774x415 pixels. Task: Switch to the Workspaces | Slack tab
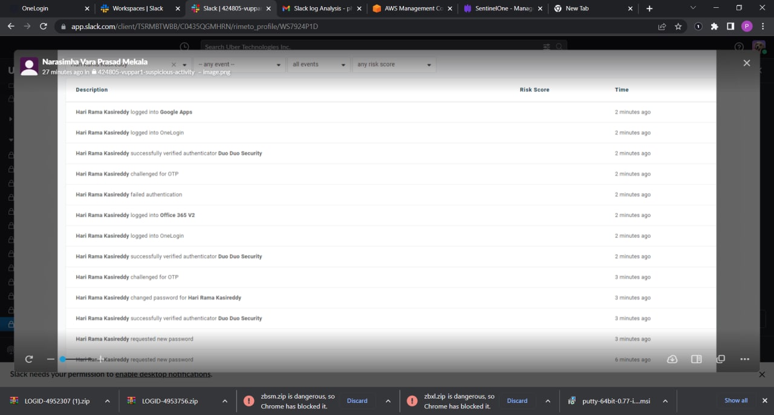point(140,8)
